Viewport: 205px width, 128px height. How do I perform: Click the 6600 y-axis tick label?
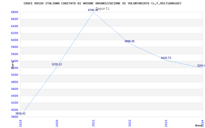(15, 19)
